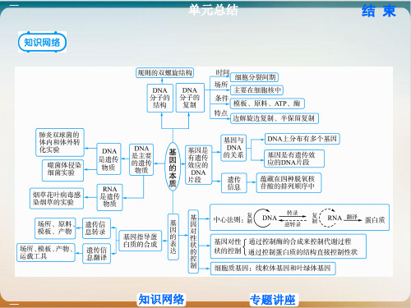Click the 通过控制蛋白质的结构直接控制性状 line
This screenshot has width=411, height=308.
tap(302, 252)
